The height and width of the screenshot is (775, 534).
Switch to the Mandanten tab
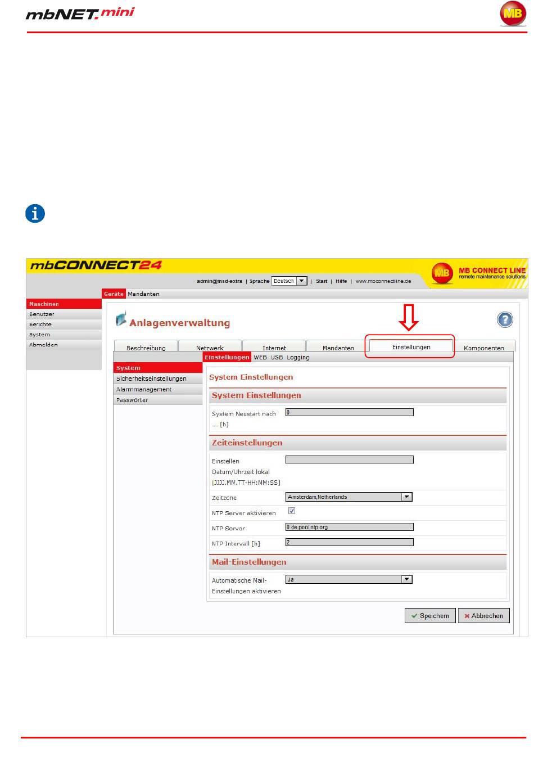pos(338,347)
